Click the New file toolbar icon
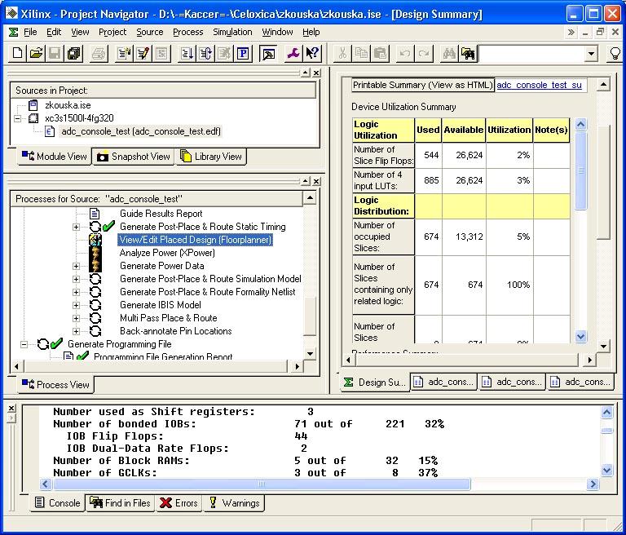 (17, 53)
